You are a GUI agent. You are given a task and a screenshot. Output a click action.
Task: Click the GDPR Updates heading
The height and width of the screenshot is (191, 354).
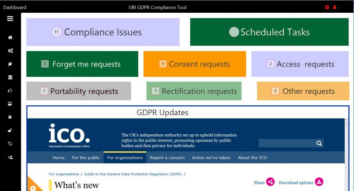pos(162,113)
